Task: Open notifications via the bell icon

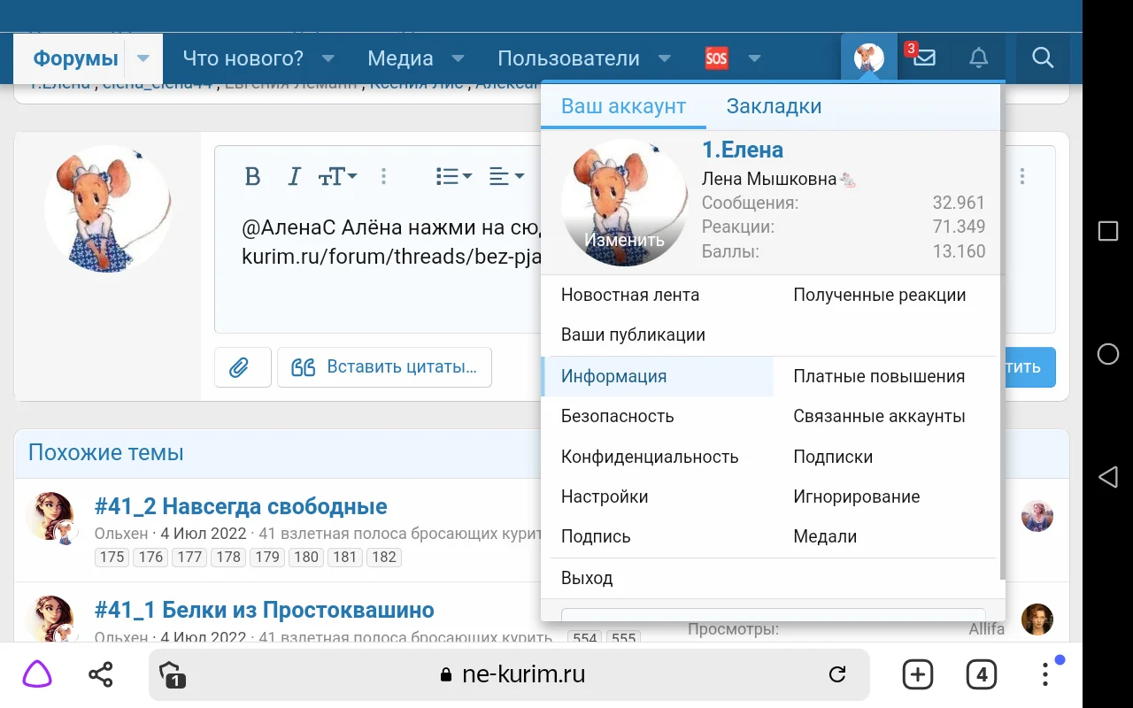Action: pos(978,58)
